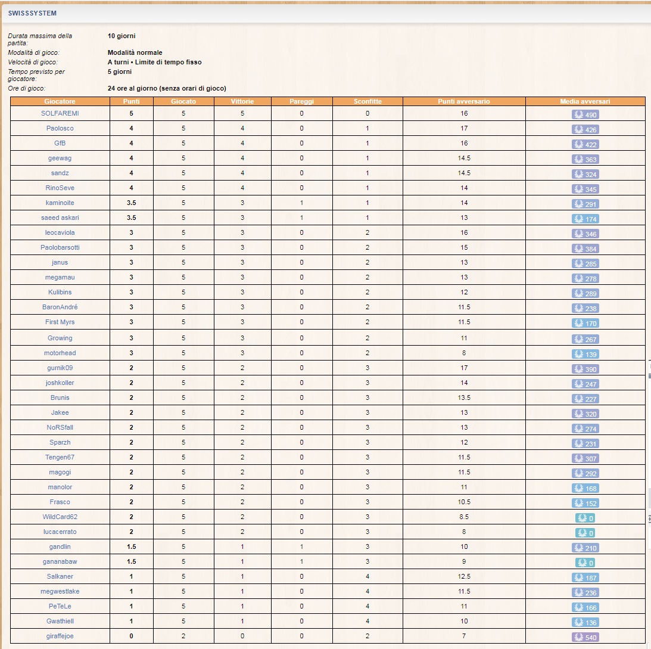This screenshot has height=649, width=651.
Task: Click the Giocatore column header
Action: pyautogui.click(x=60, y=101)
